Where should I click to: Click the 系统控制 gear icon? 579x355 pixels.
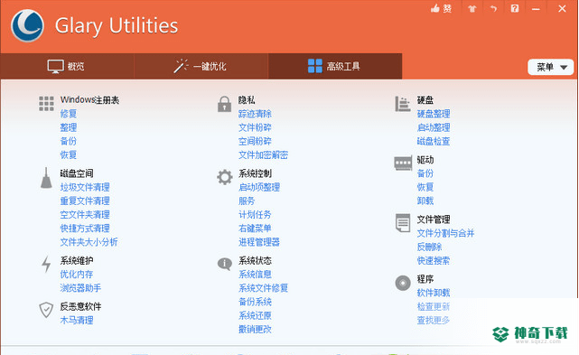coord(225,177)
